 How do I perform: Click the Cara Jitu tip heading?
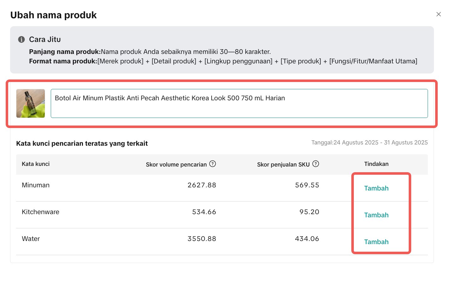tap(45, 39)
